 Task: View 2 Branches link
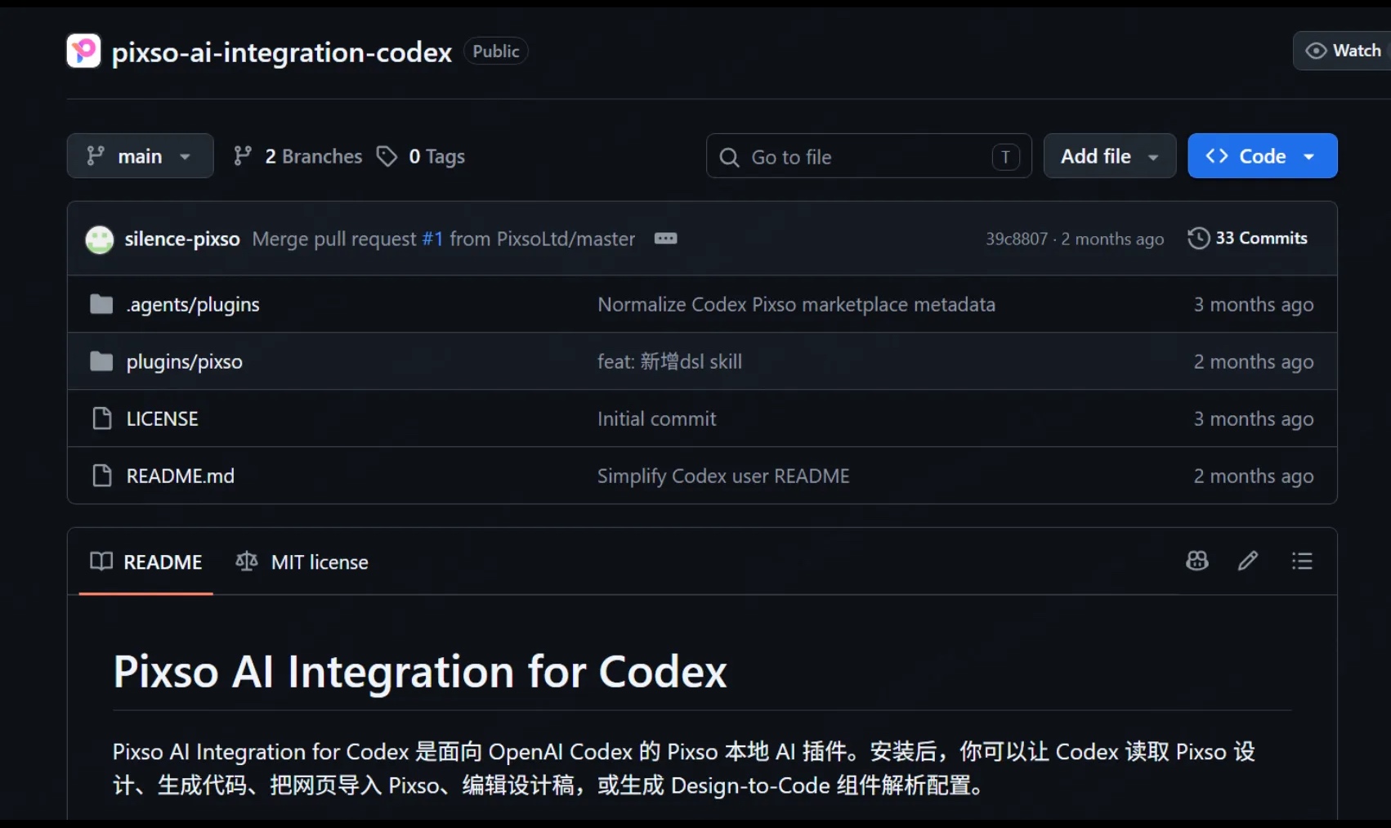297,156
